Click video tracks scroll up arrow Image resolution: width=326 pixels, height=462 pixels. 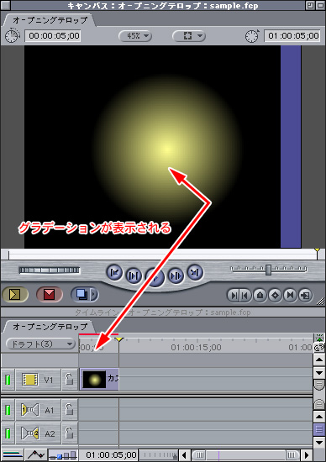tap(319, 360)
